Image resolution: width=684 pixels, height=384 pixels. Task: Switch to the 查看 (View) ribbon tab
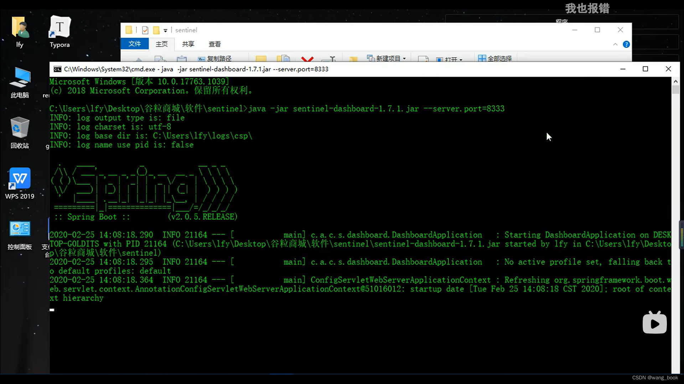(x=214, y=44)
